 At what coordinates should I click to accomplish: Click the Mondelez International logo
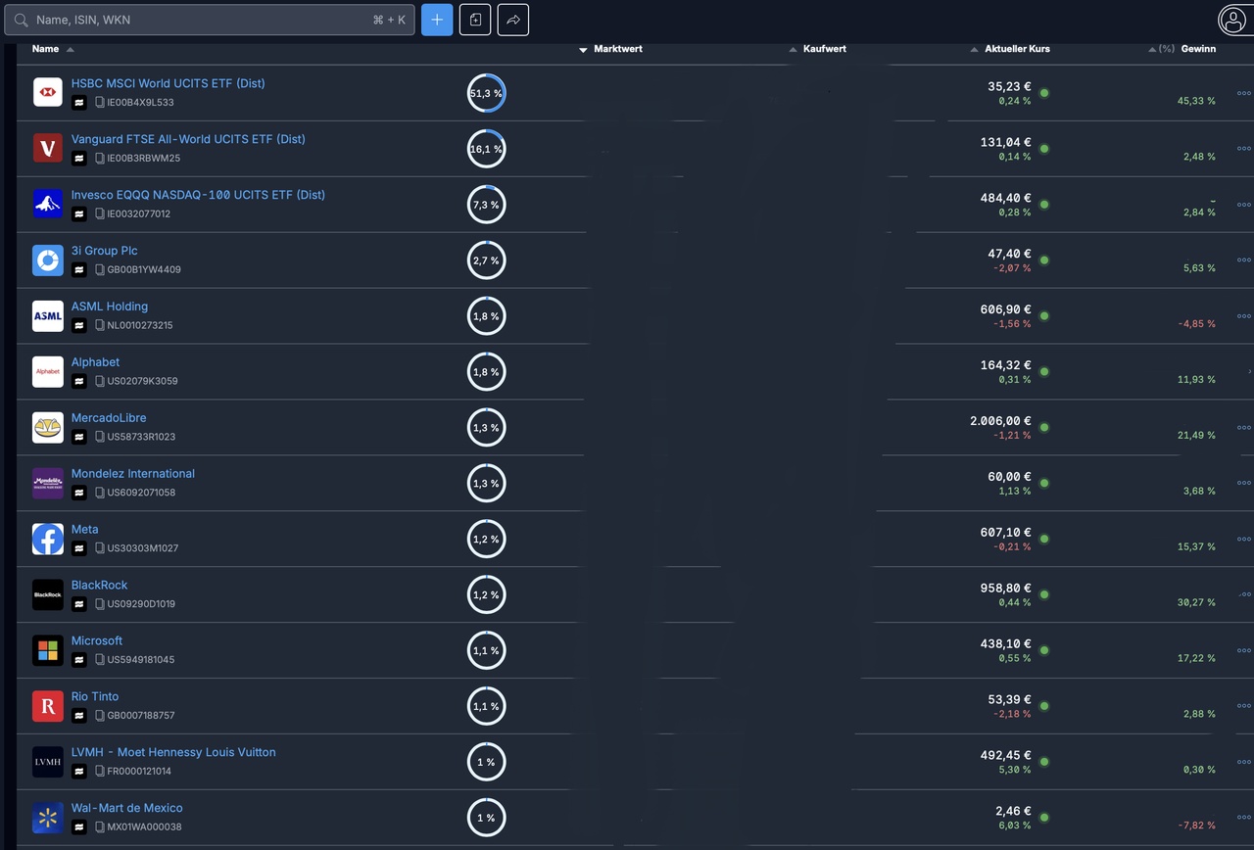[x=48, y=484]
